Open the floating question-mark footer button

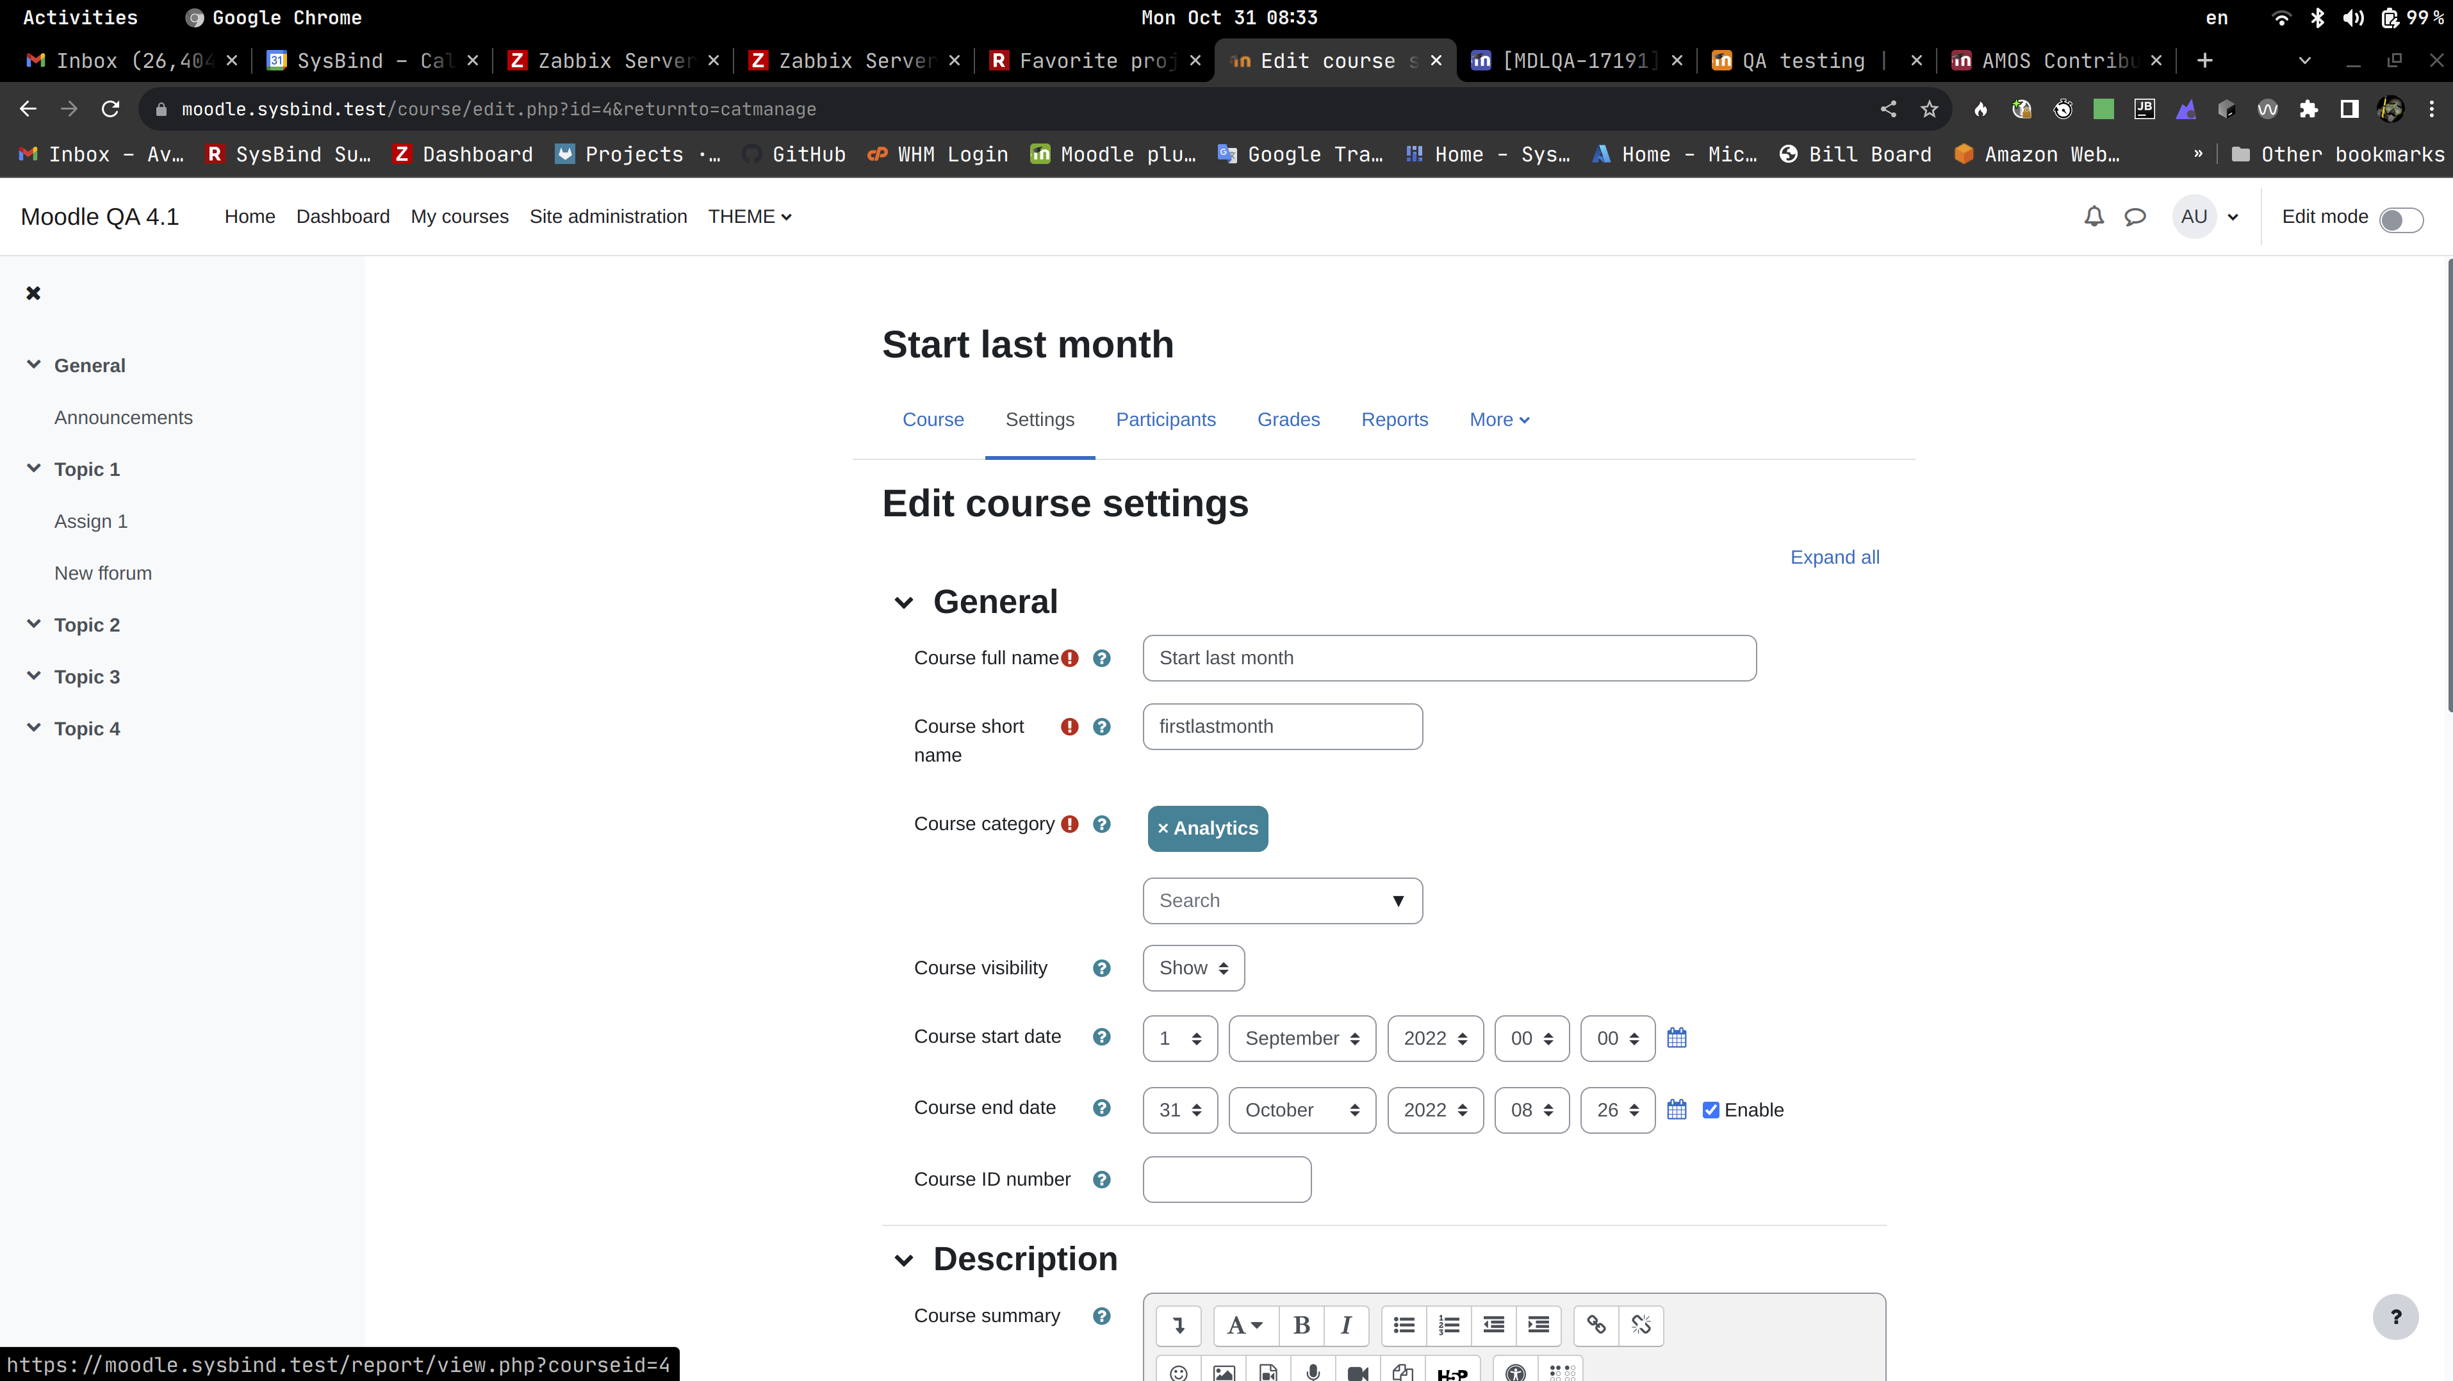pos(2395,1316)
